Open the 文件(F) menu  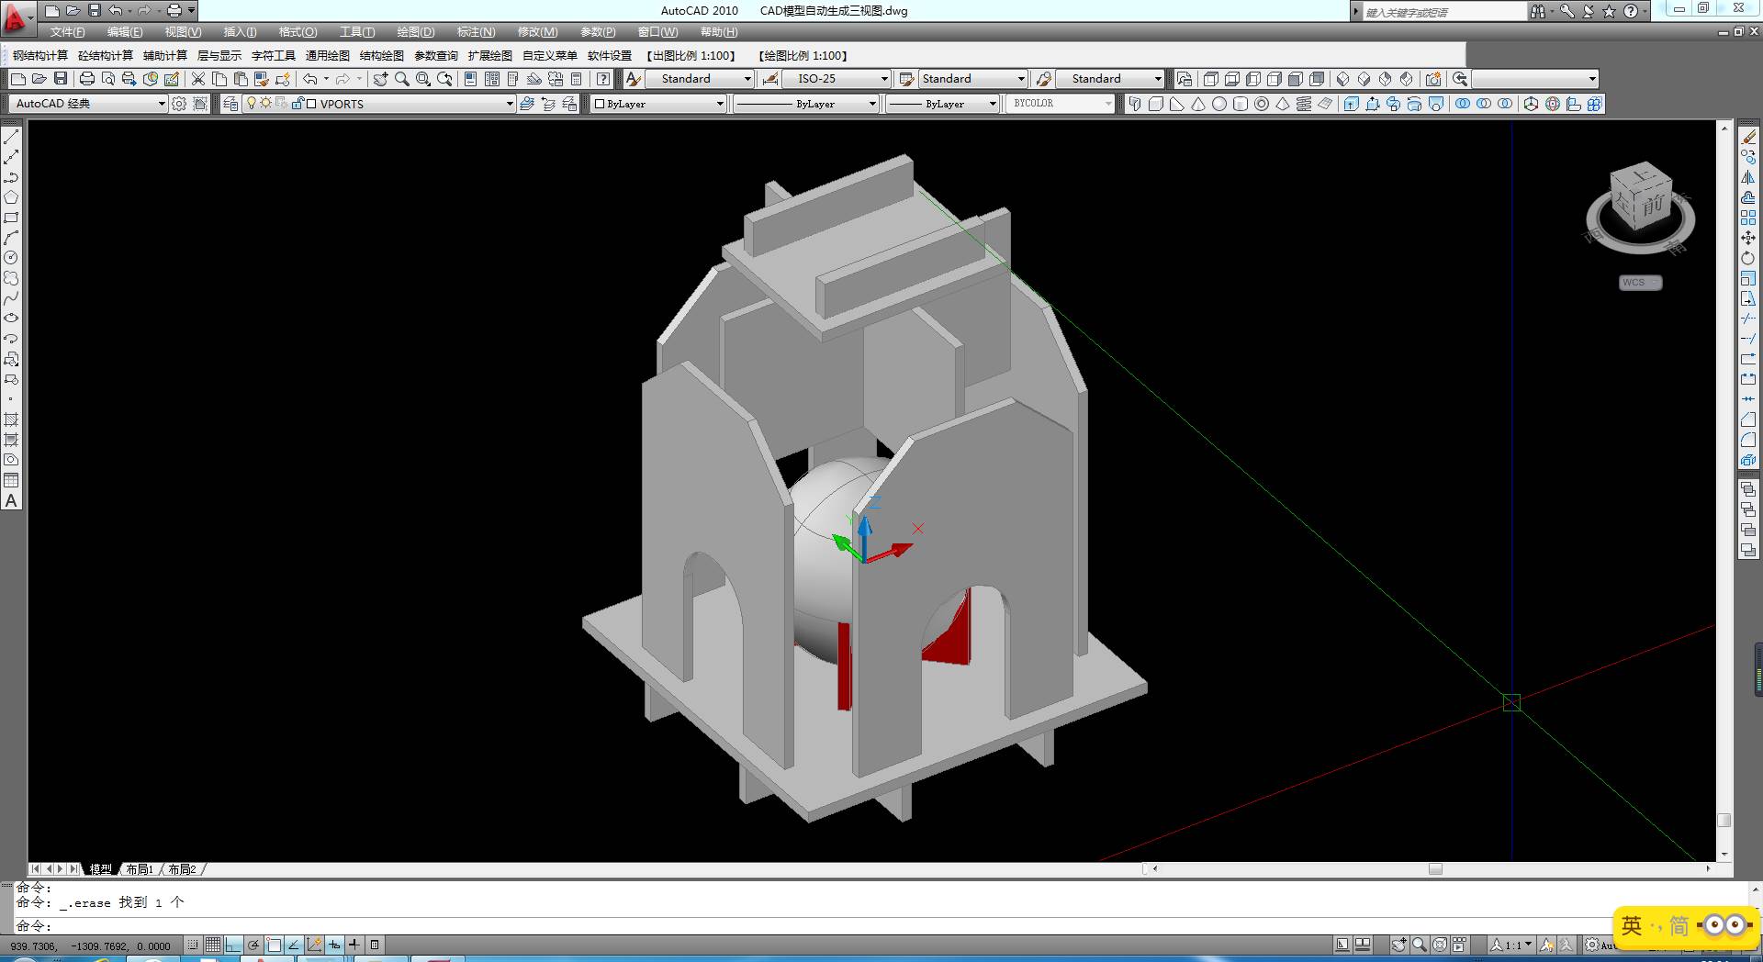click(68, 32)
